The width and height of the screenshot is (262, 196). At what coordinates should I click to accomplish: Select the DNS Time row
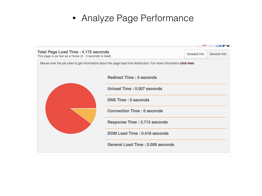point(166,100)
